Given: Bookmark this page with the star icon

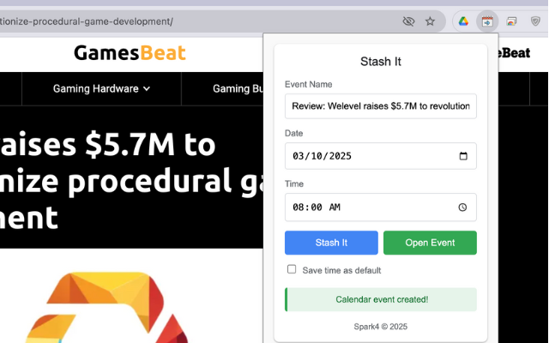Looking at the screenshot, I should (x=430, y=21).
